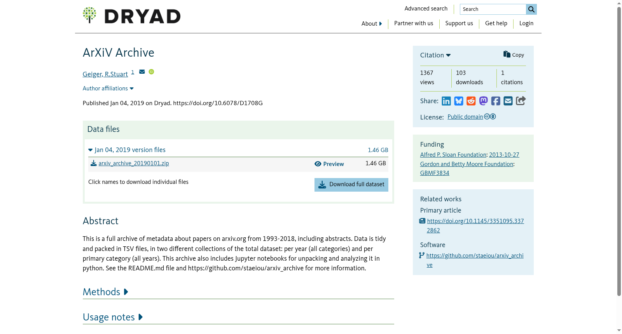
Task: Expand Author affiliations
Action: [108, 88]
